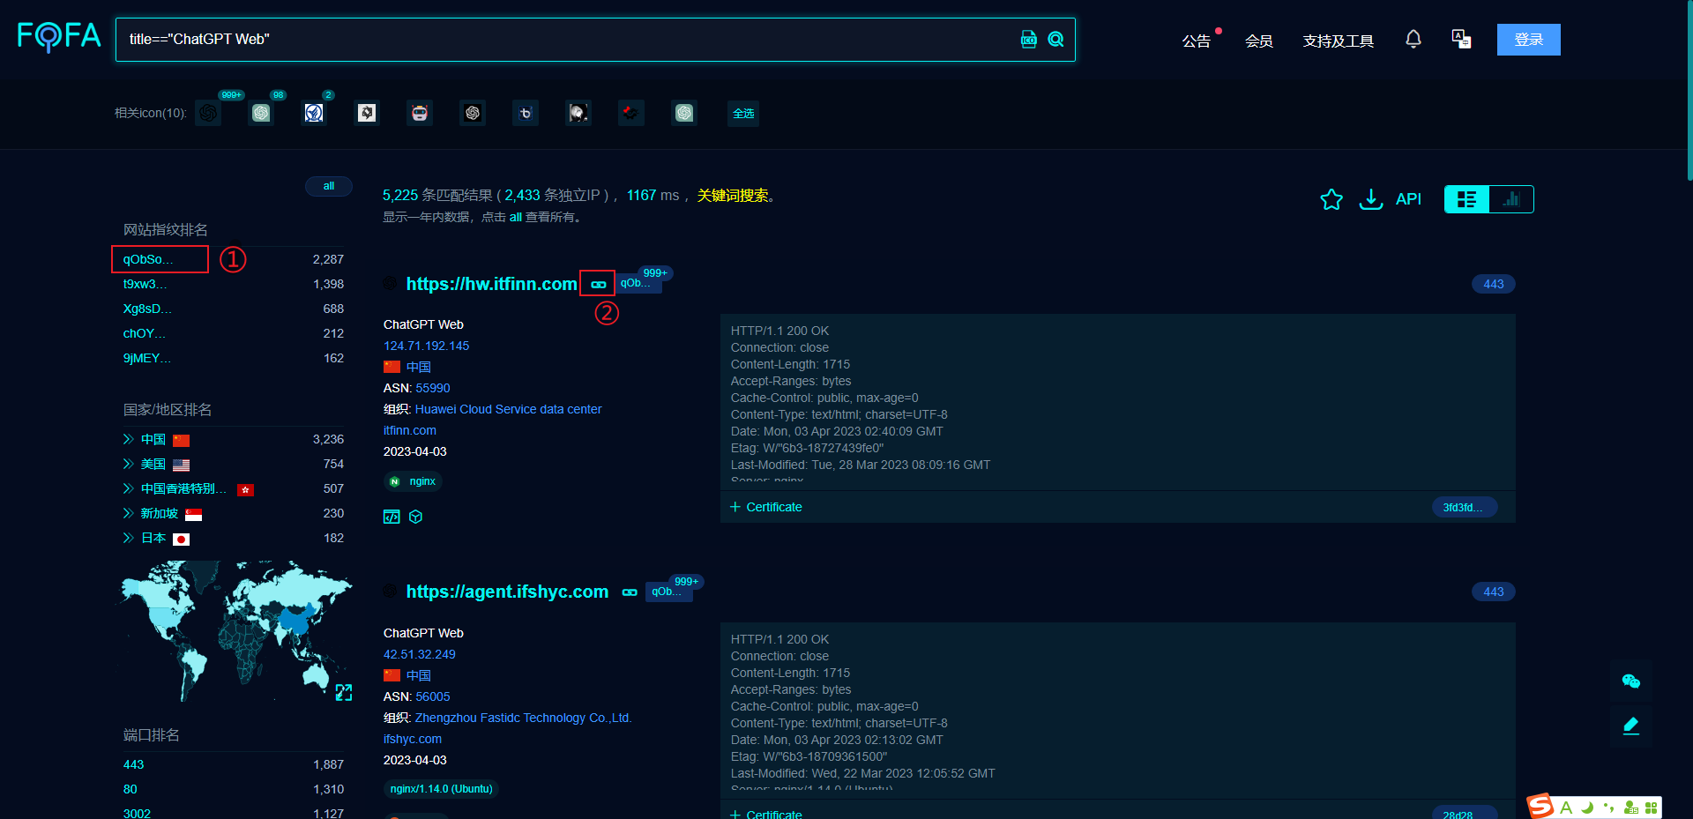View website source icon under hw.itfinn.com

click(x=392, y=517)
